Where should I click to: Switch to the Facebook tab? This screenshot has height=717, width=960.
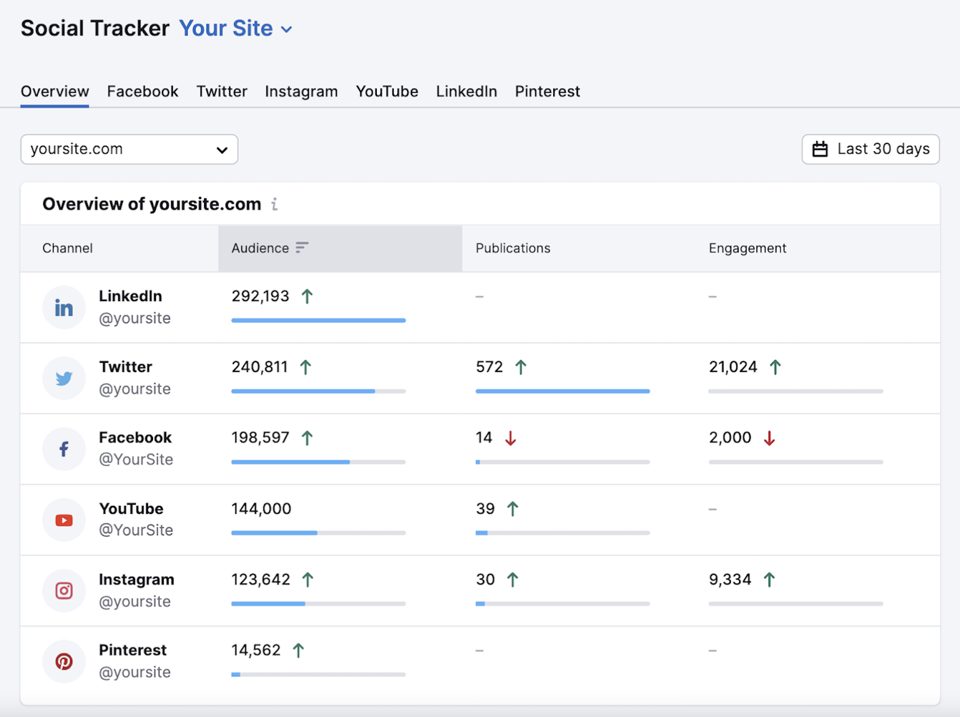pyautogui.click(x=142, y=91)
